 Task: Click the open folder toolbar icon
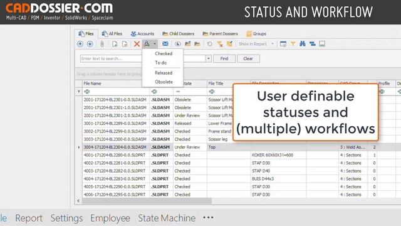[197, 44]
